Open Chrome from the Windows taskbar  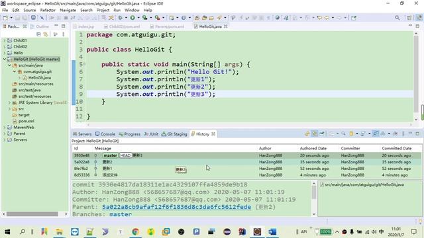pyautogui.click(x=135, y=231)
